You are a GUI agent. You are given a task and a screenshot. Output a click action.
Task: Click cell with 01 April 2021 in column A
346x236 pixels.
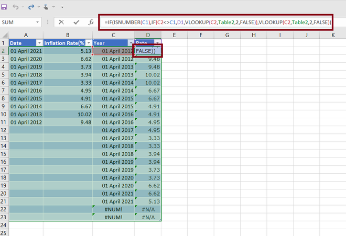[26, 51]
